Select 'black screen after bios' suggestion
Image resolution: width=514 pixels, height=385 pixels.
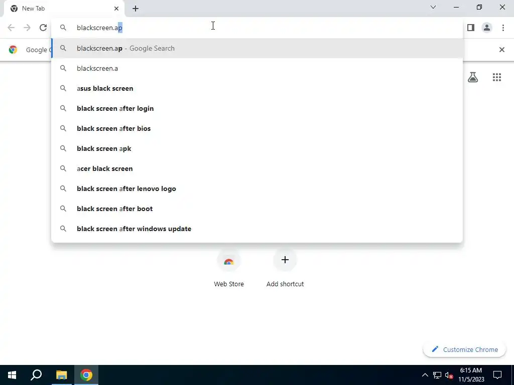tap(257, 128)
